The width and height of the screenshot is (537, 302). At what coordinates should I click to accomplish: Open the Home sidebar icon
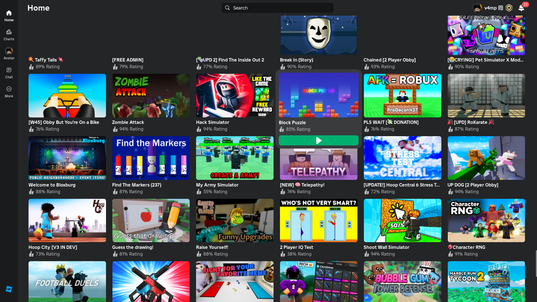[9, 13]
